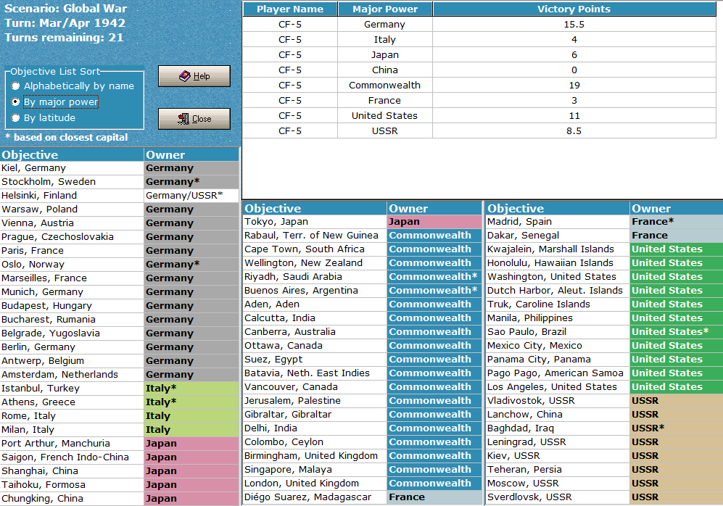Screen dimensions: 723x506
Task: Select Singapore, Malaya objective
Action: pyautogui.click(x=315, y=470)
